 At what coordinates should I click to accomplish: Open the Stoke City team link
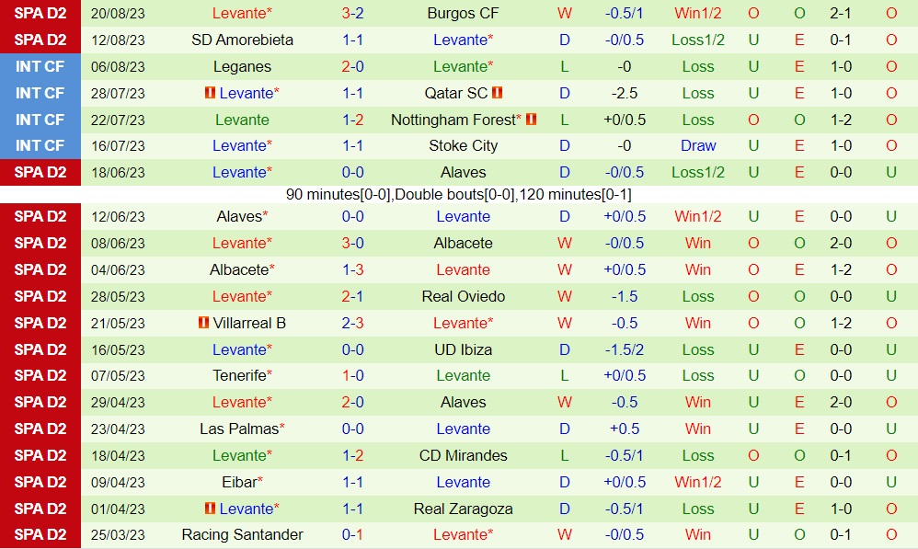[x=463, y=145]
